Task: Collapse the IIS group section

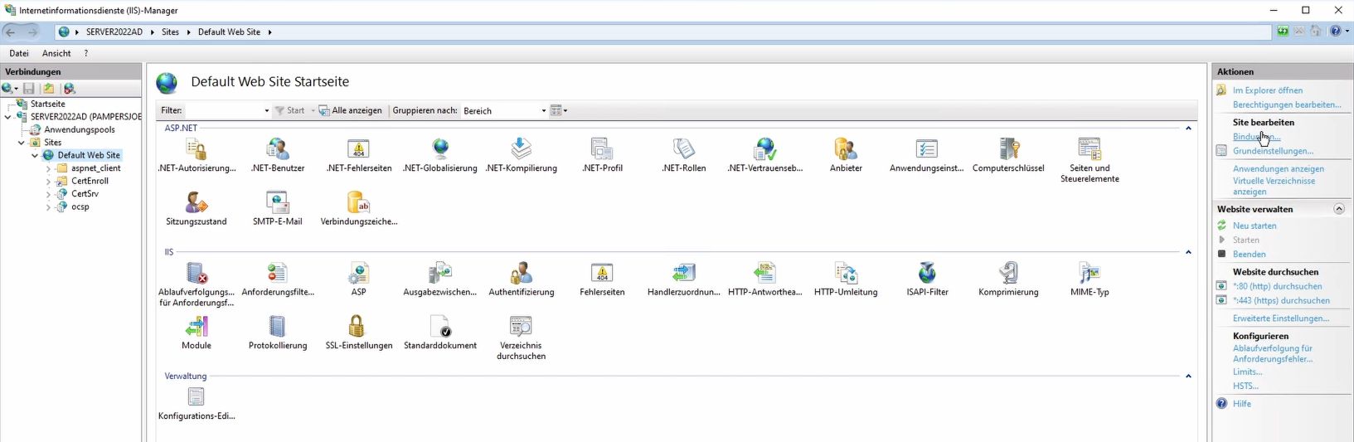Action: 1188,252
